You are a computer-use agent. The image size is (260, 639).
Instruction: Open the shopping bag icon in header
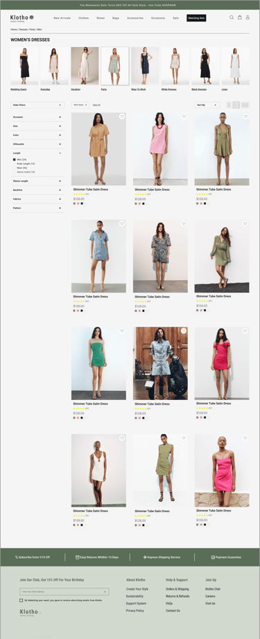point(240,17)
